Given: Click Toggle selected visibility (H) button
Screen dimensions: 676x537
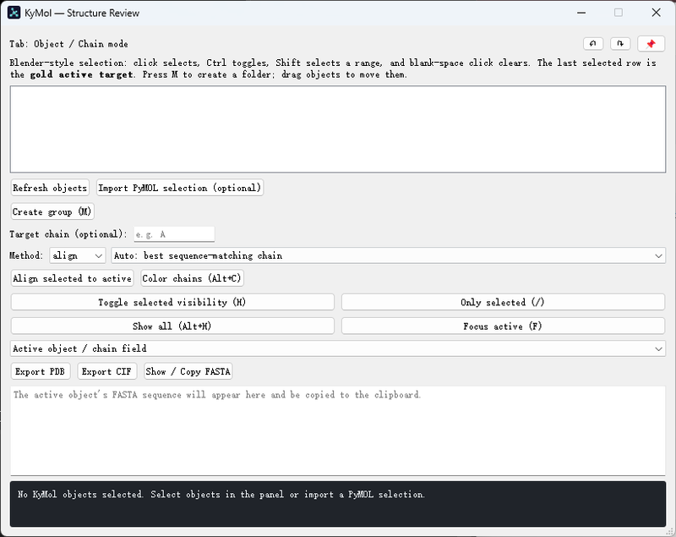Looking at the screenshot, I should pyautogui.click(x=172, y=303).
